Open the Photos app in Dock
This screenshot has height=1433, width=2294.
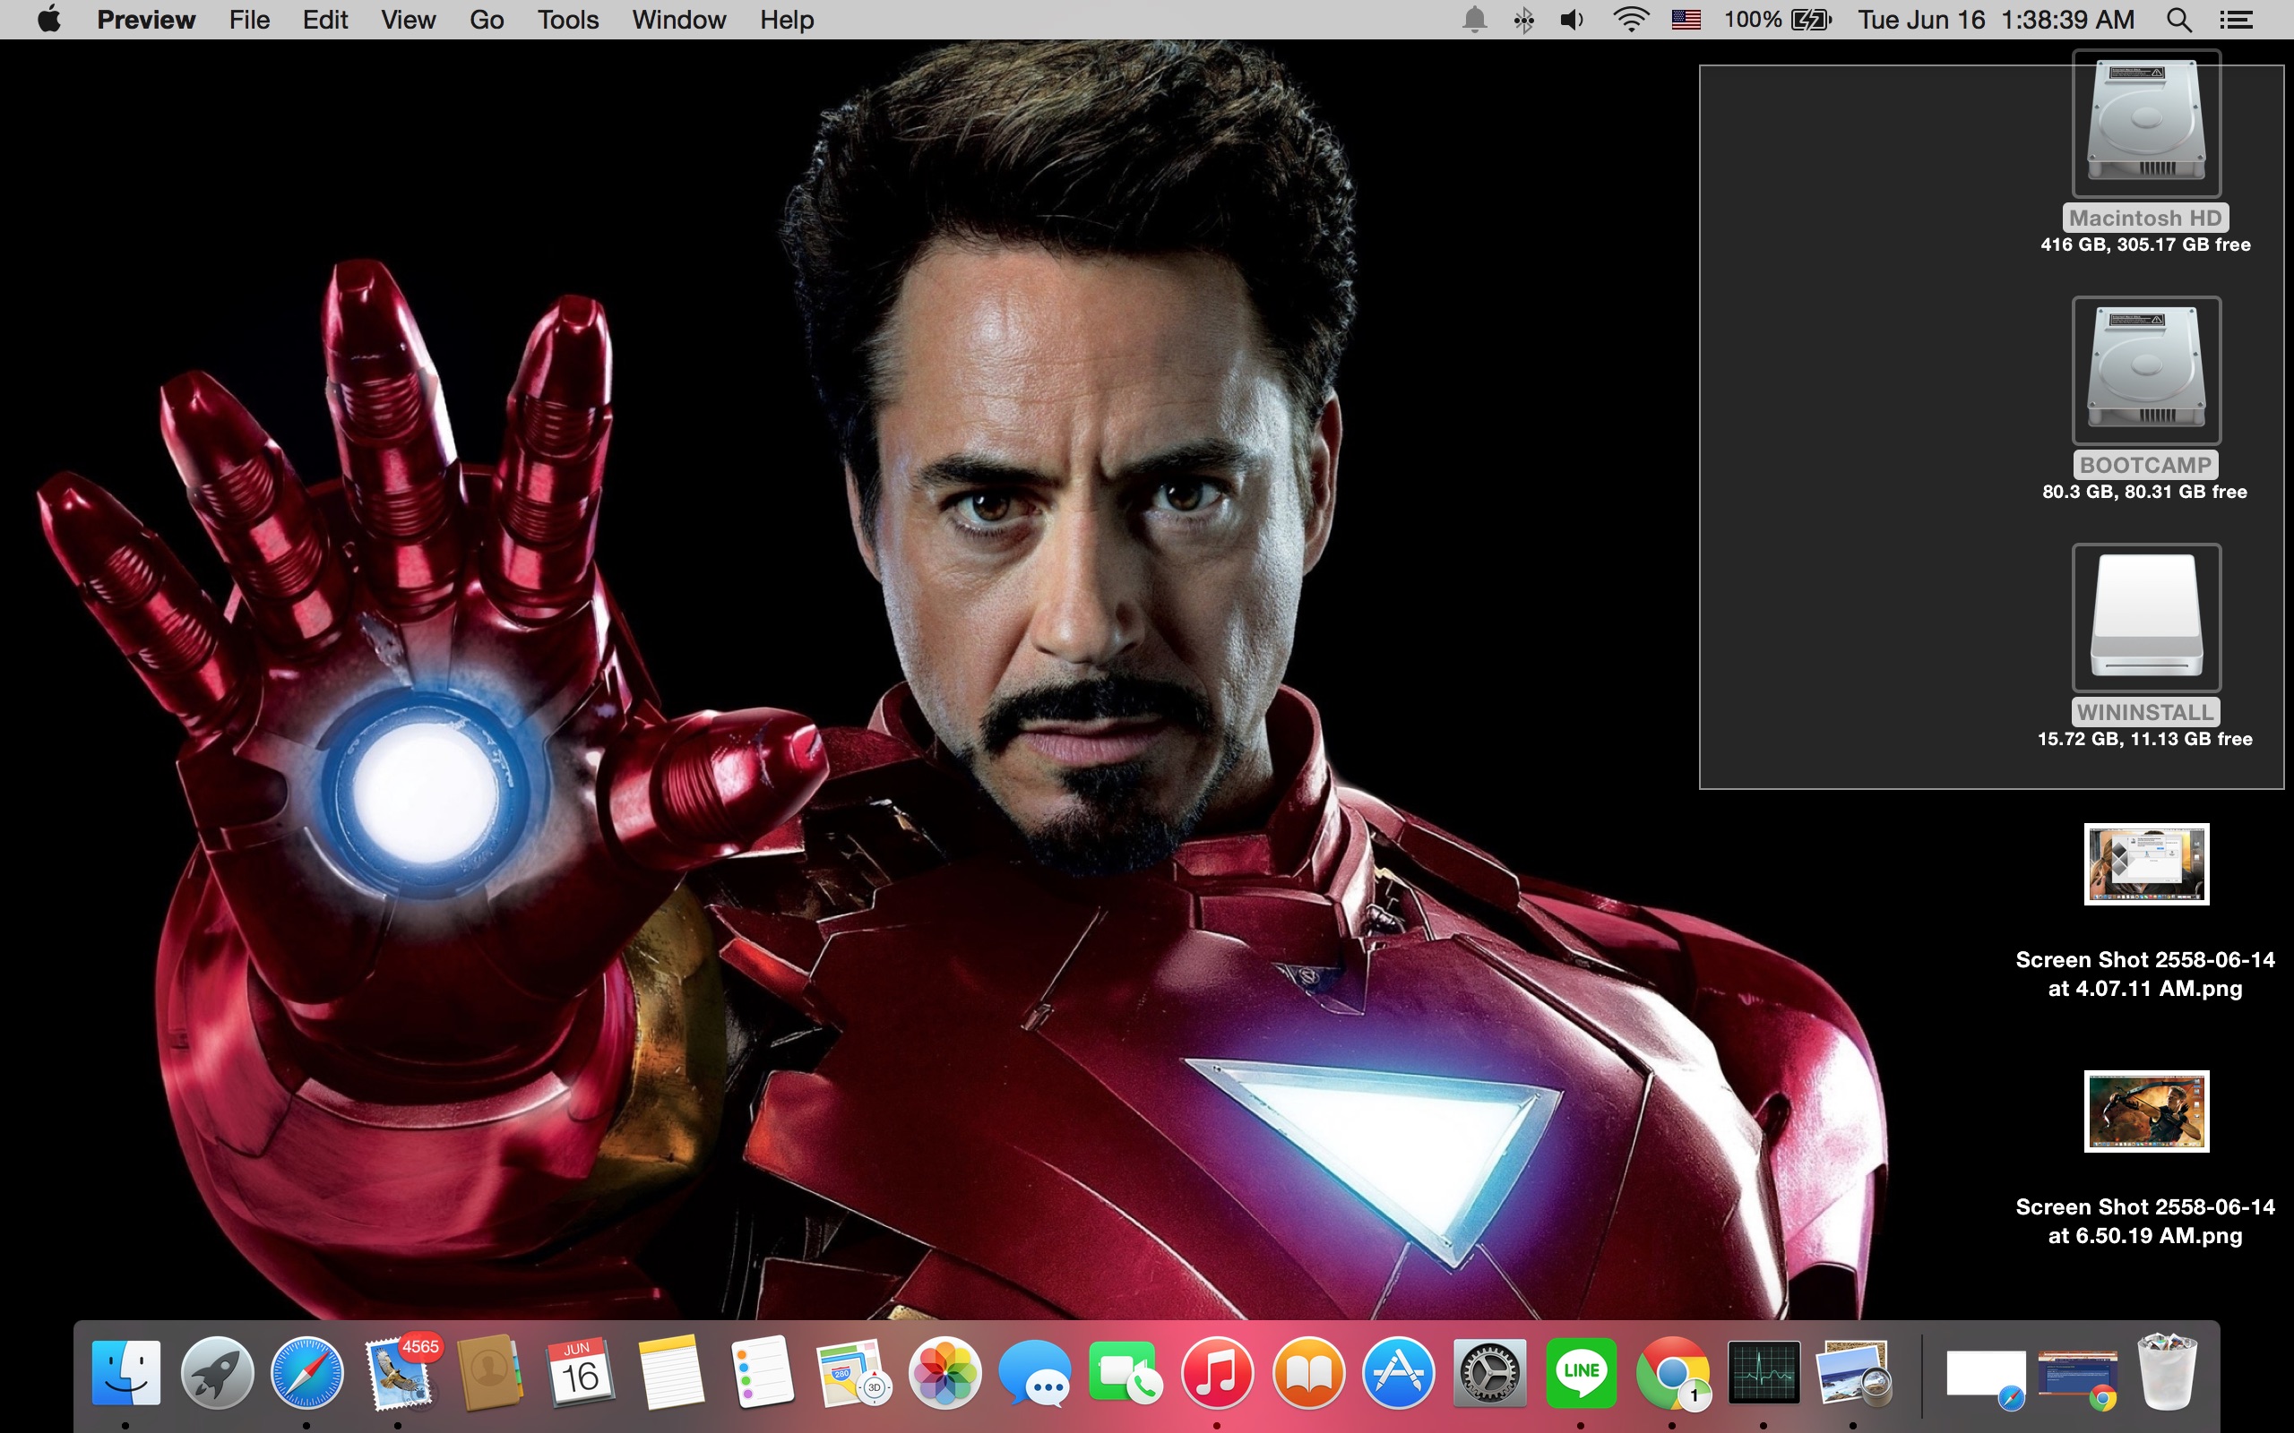point(944,1372)
